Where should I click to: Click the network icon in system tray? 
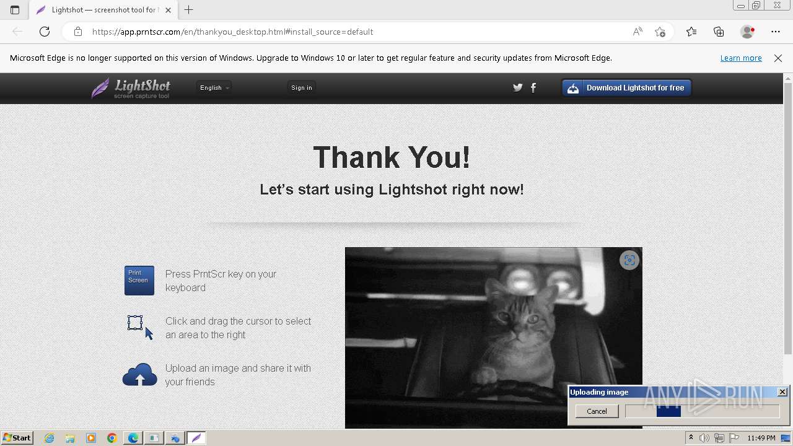pos(719,438)
